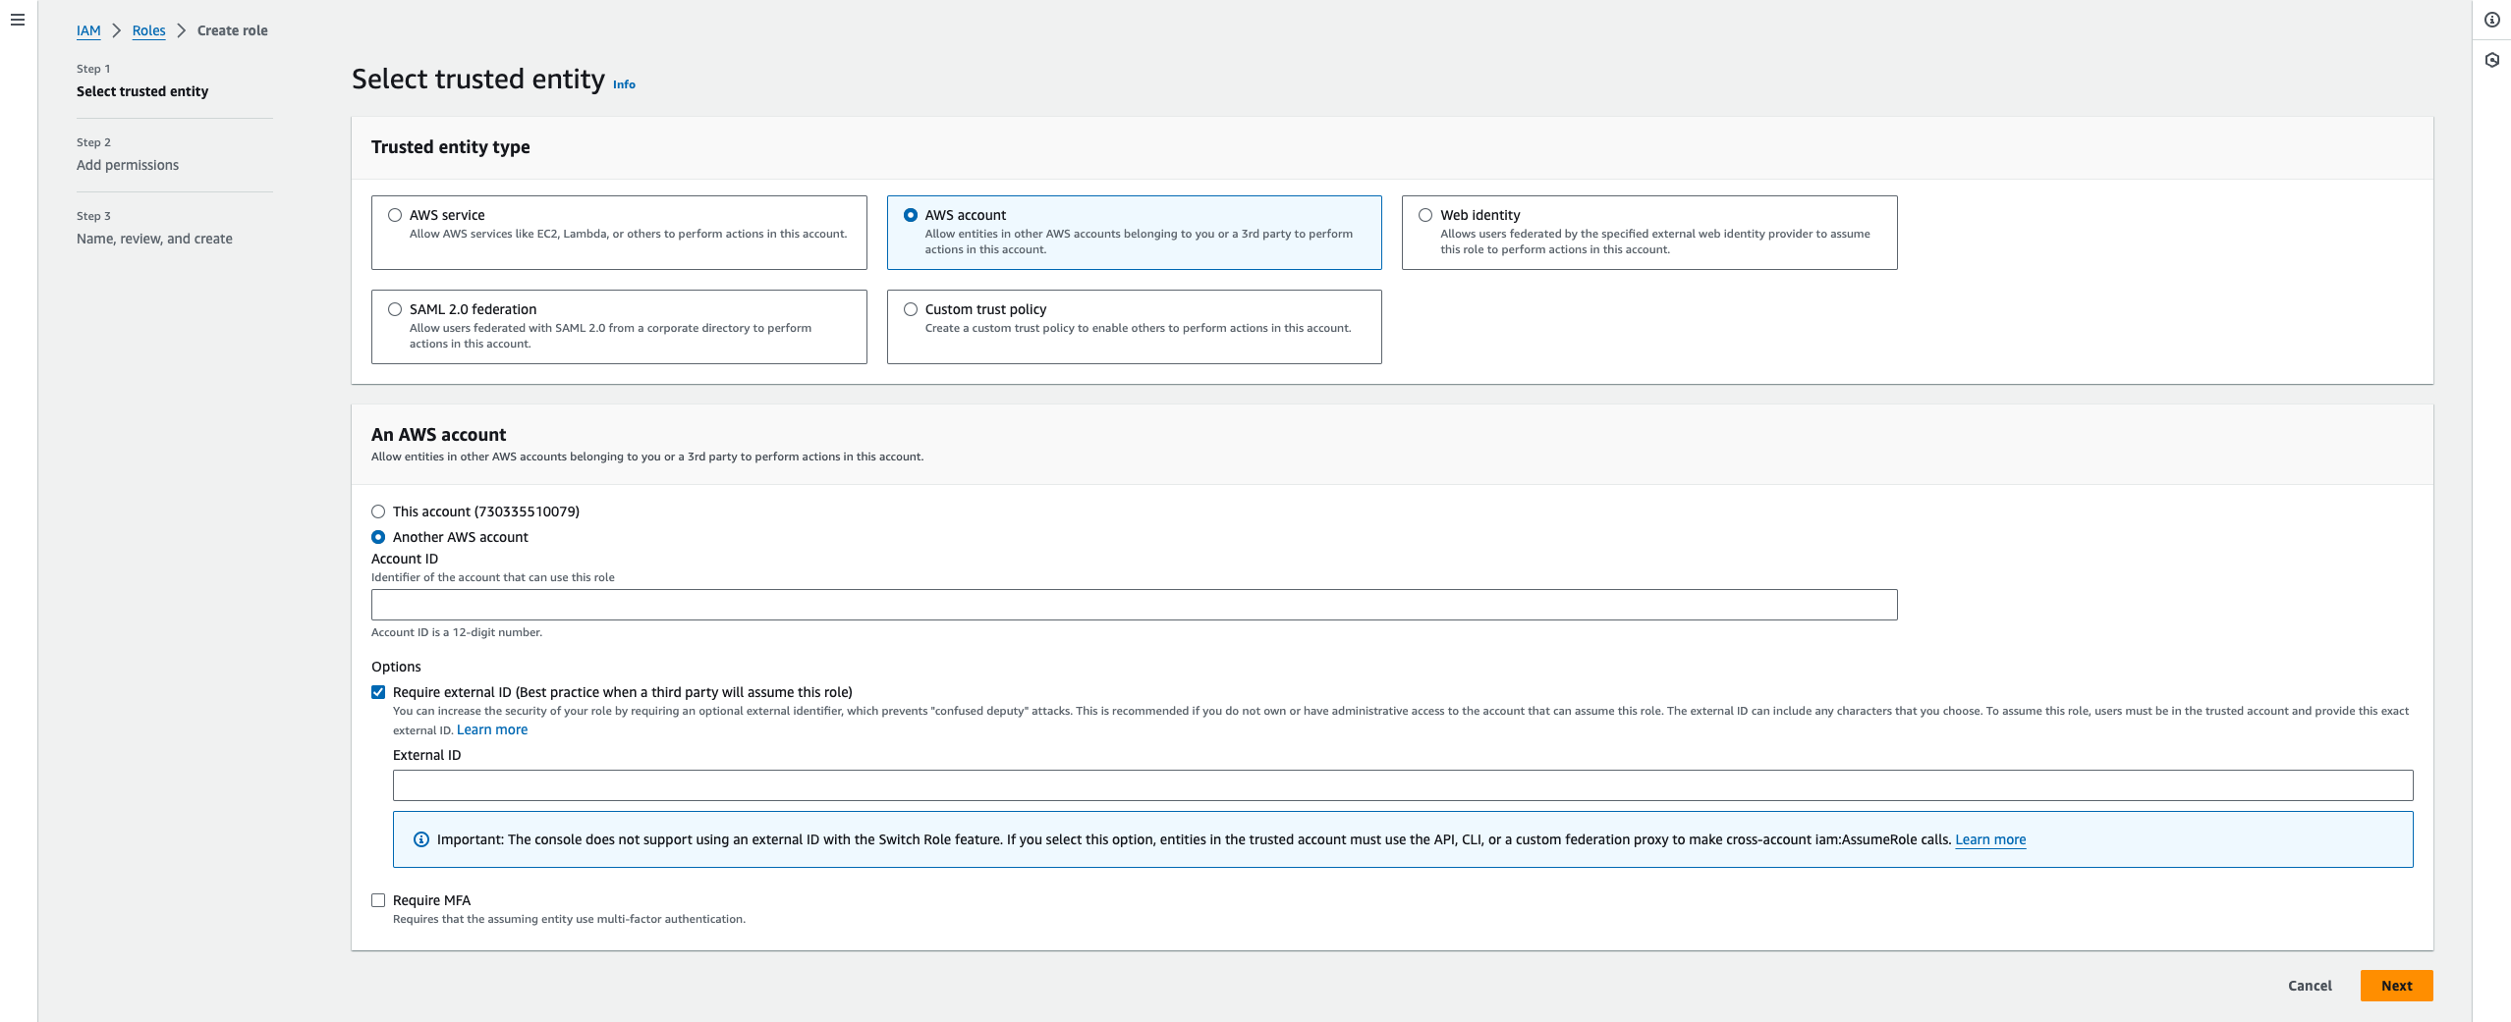The height and width of the screenshot is (1022, 2511).
Task: Select Custom trust policy option
Action: pos(911,309)
